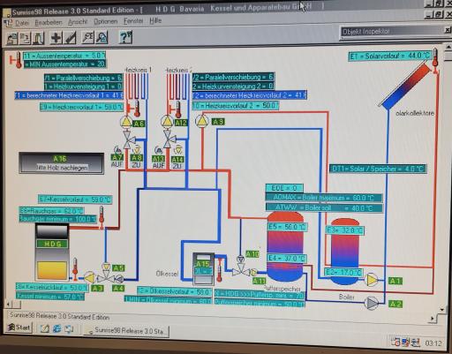Select the ruler measurement toolbar icon
This screenshot has width=452, height=354.
pos(70,38)
